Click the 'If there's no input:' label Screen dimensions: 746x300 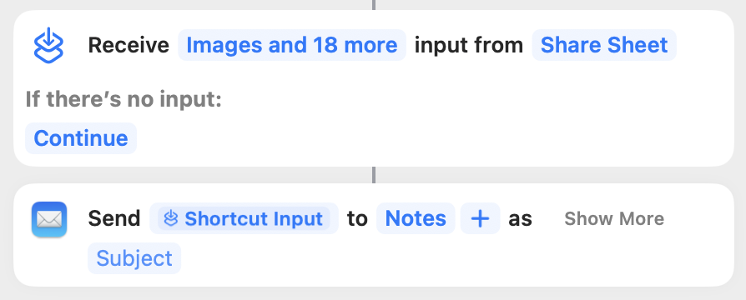pos(123,100)
